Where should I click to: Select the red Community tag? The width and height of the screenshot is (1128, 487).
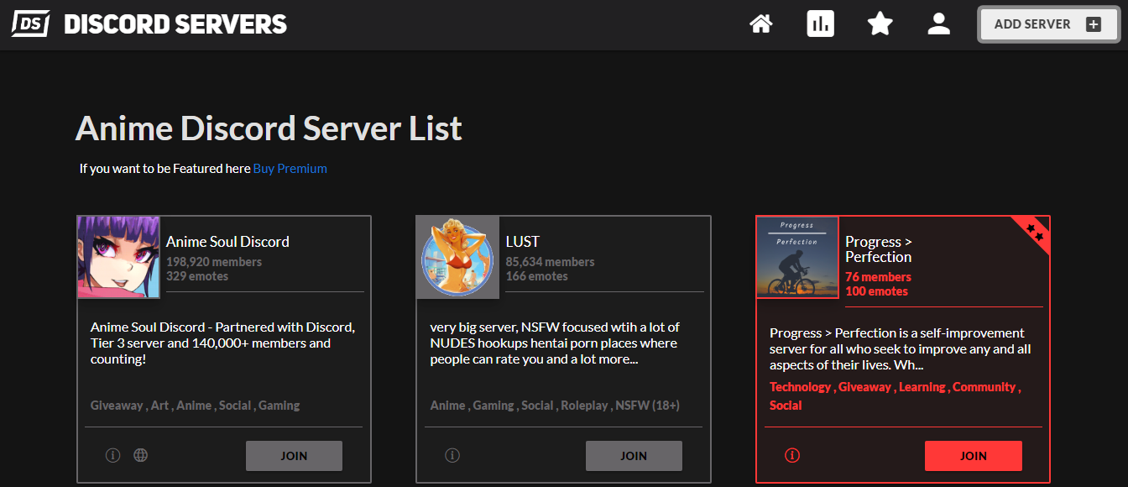[984, 387]
